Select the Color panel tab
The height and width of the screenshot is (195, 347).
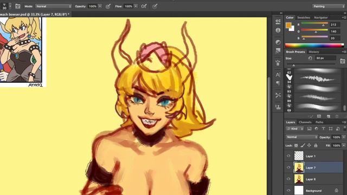[x=290, y=17]
